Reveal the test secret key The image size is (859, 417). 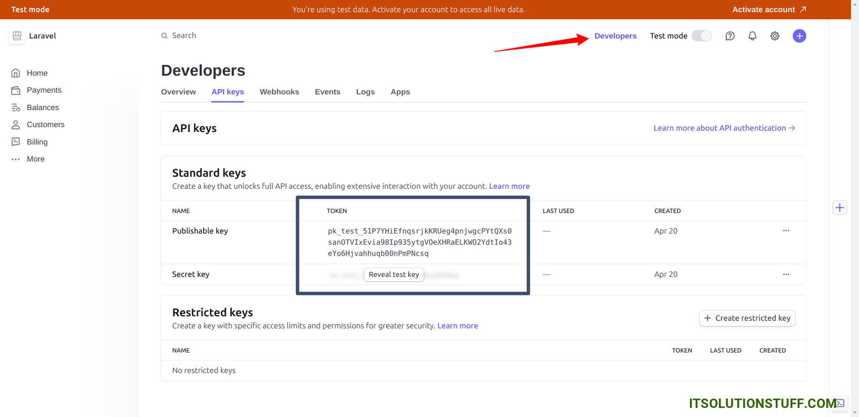click(x=394, y=274)
